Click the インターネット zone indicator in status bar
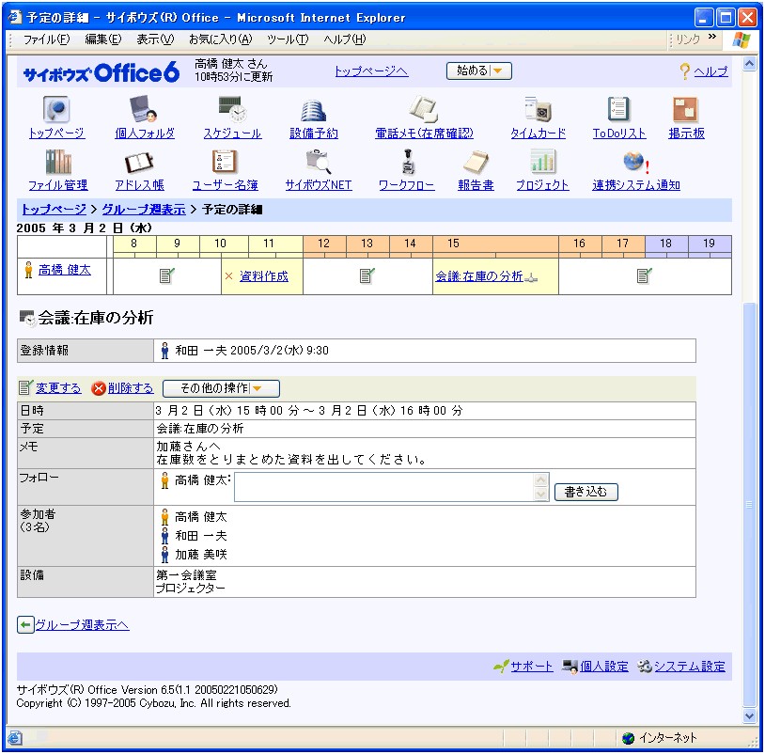 [660, 738]
